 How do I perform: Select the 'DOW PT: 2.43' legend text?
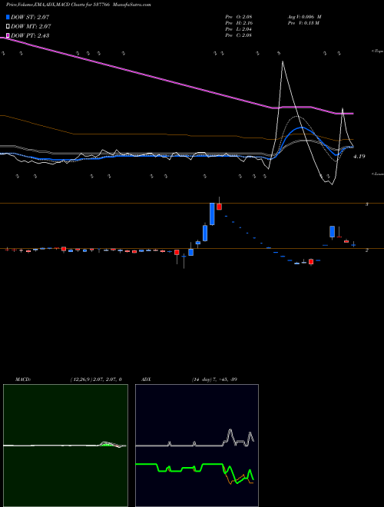point(30,35)
